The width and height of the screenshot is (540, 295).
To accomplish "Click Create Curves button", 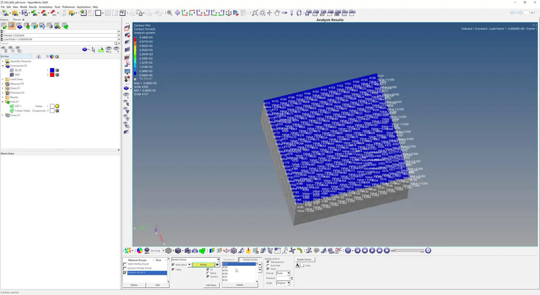I will (x=304, y=259).
